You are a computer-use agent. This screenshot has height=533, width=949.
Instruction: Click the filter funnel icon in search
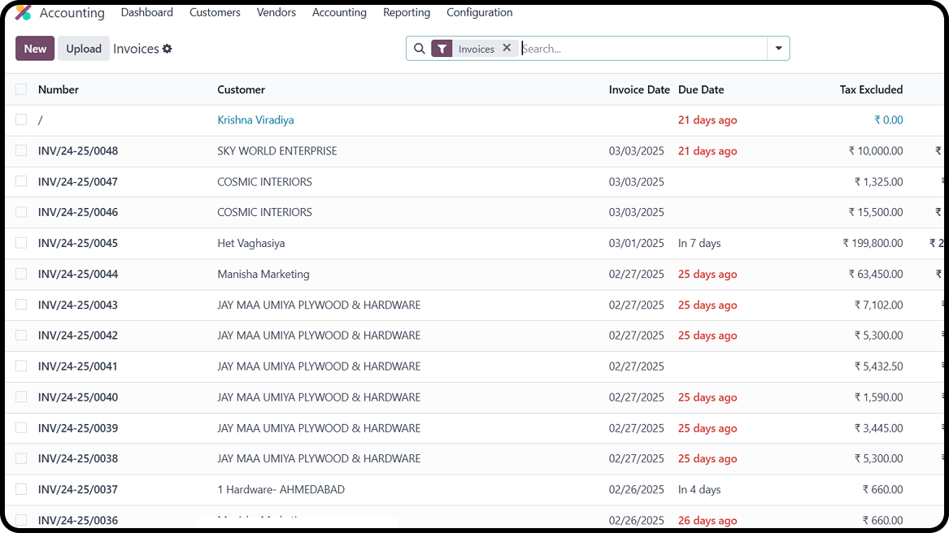pyautogui.click(x=442, y=49)
